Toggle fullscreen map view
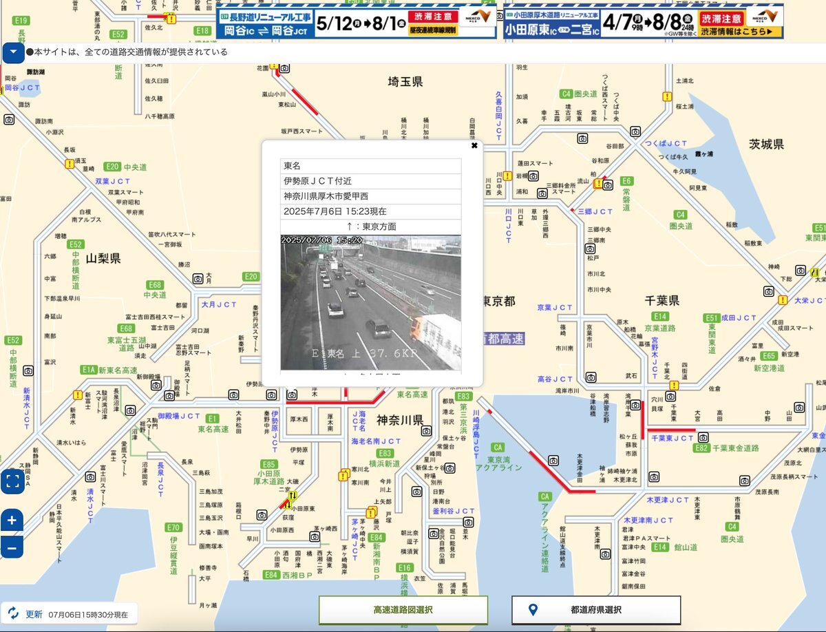Image resolution: width=826 pixels, height=632 pixels. coord(12,481)
